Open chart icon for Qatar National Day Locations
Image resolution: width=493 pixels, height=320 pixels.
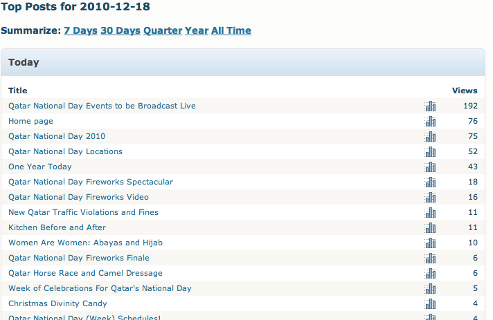tap(430, 151)
